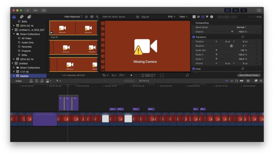The height and width of the screenshot is (154, 274).
Task: Open clip appearance options icon
Action: 92,17
